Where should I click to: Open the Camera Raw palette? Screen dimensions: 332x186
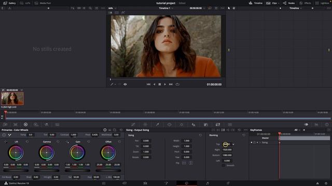tap(5, 125)
